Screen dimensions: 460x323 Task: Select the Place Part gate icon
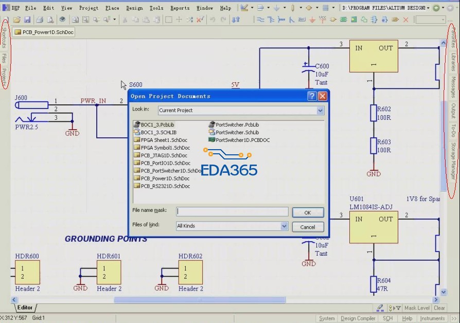(333, 20)
